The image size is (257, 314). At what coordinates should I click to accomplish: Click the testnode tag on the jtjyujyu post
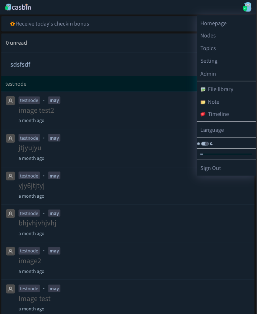point(29,138)
